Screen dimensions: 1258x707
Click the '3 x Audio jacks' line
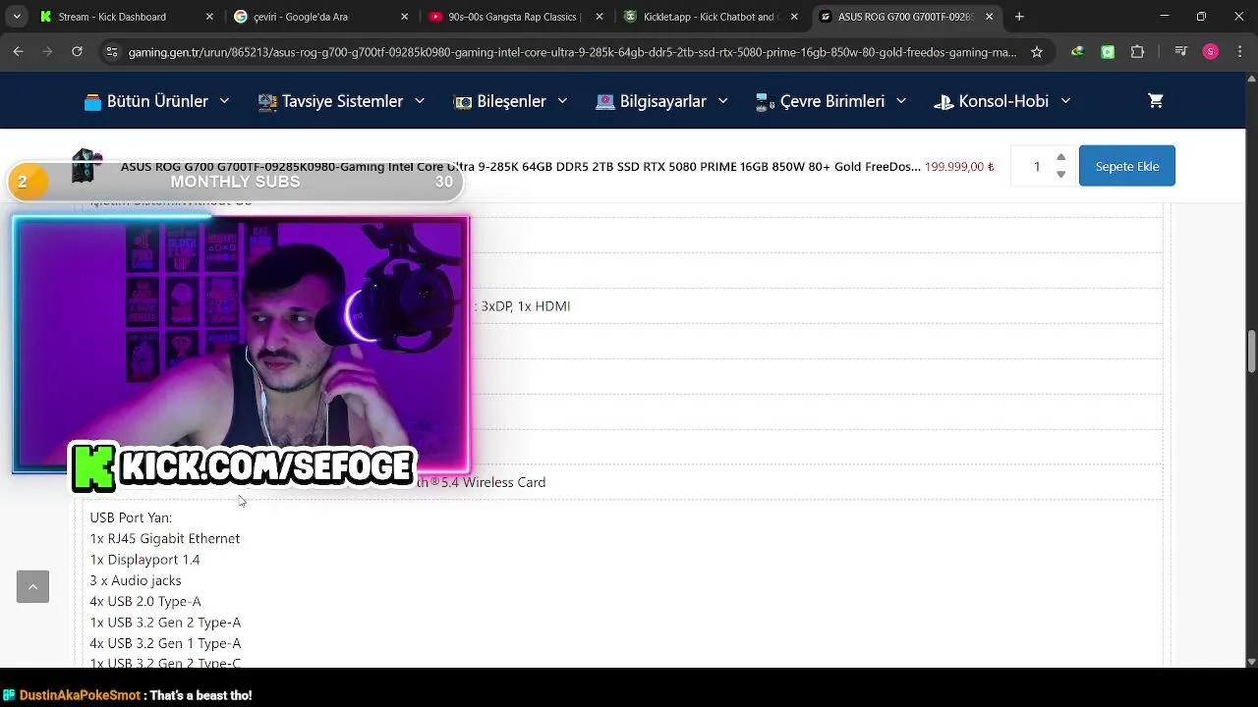[x=136, y=580]
